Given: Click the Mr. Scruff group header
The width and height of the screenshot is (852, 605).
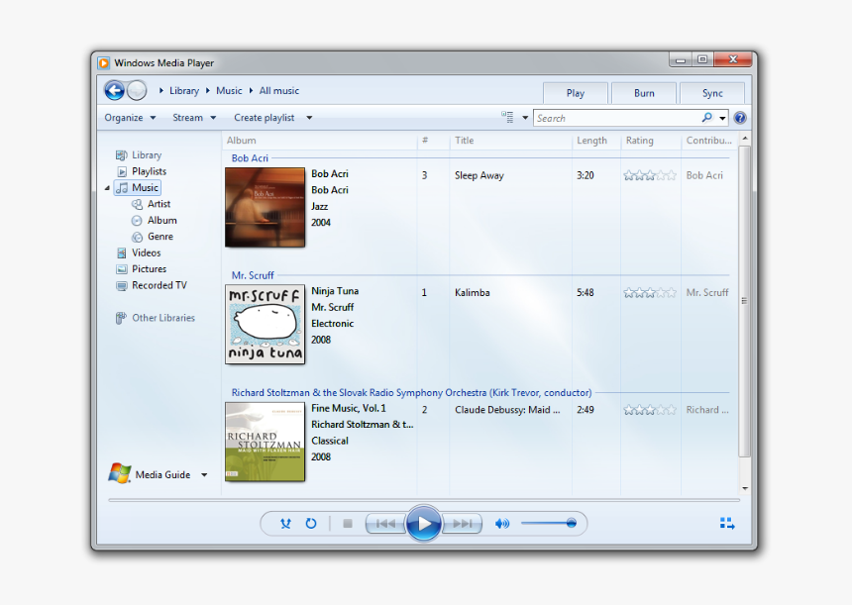Looking at the screenshot, I should point(253,275).
